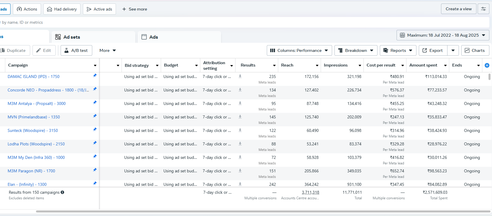The image size is (492, 216).
Task: Toggle the Active ads filter
Action: click(x=99, y=9)
